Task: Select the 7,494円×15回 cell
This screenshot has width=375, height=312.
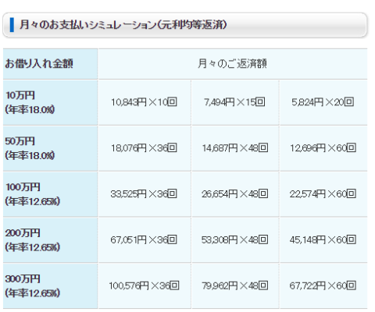Action: coord(235,102)
